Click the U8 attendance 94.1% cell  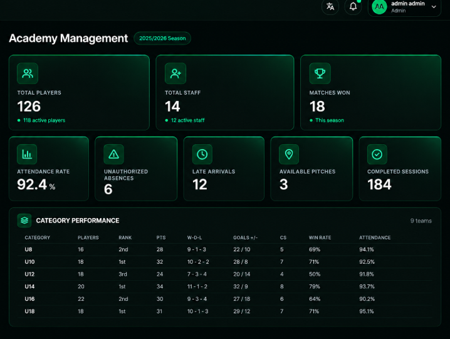click(367, 249)
